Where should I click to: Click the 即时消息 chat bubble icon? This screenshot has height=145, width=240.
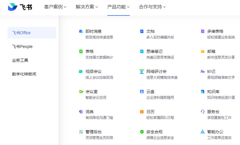(x=81, y=31)
